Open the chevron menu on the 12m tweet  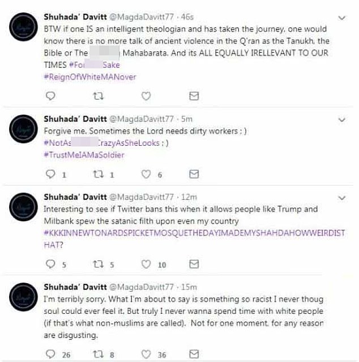tap(342, 197)
